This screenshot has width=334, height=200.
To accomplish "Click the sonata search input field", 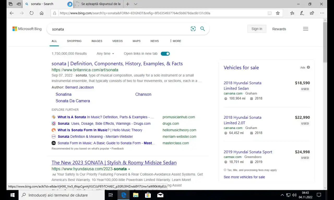I will (x=119, y=29).
